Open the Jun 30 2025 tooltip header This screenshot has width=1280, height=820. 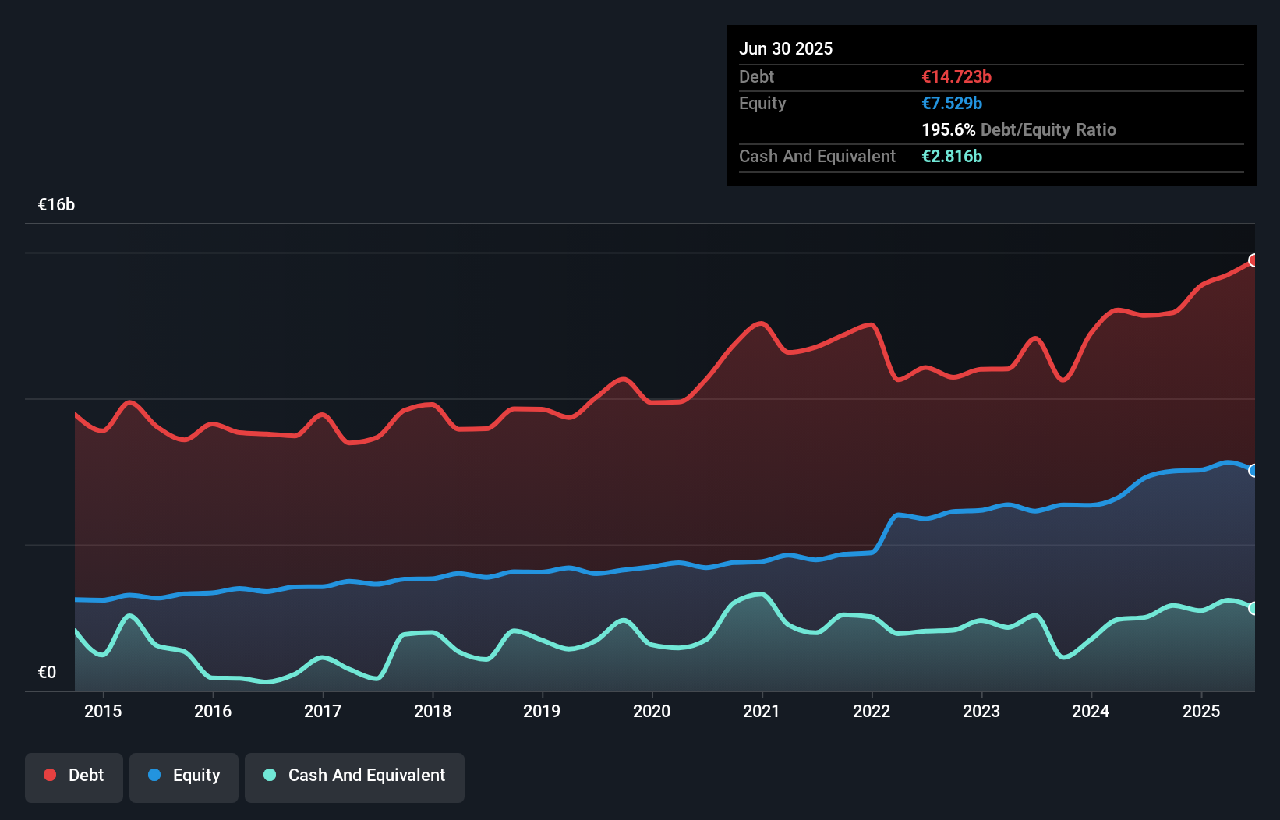coord(787,48)
